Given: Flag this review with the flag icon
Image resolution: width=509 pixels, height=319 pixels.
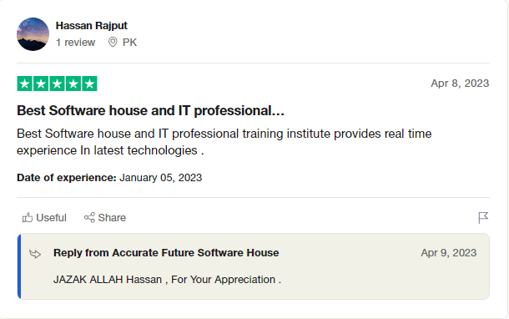Looking at the screenshot, I should point(483,218).
